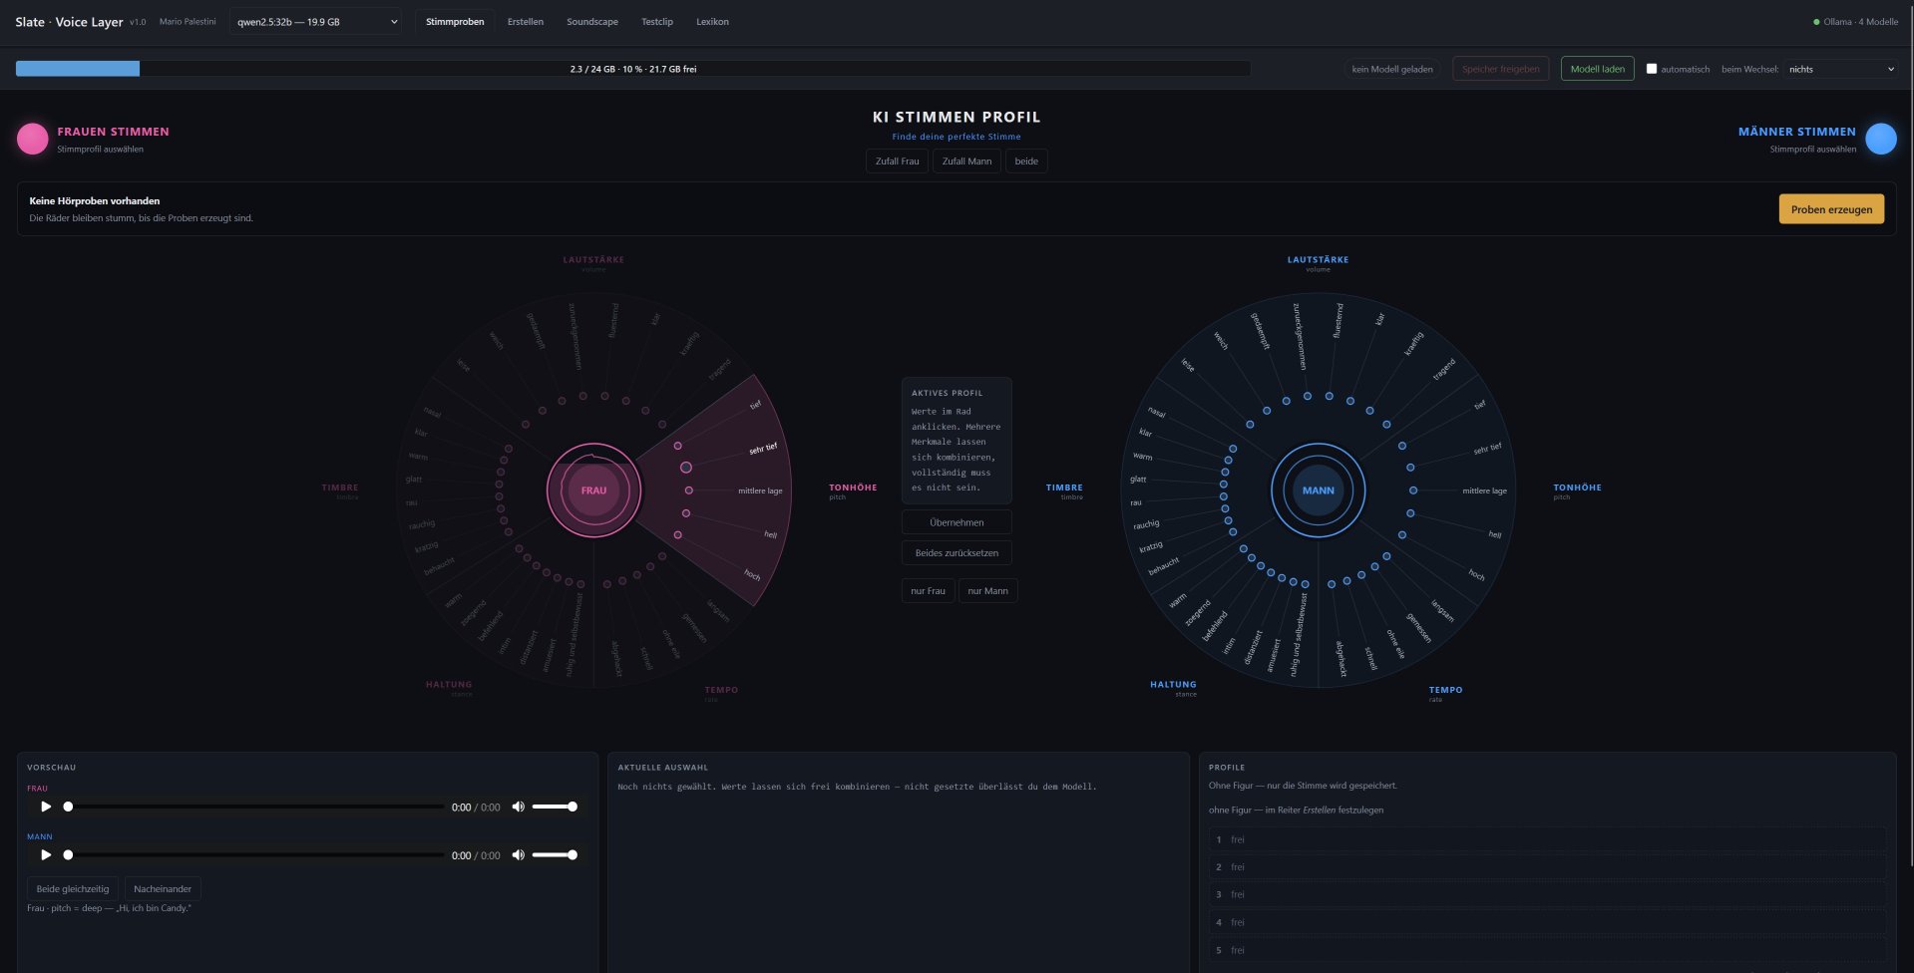The height and width of the screenshot is (973, 1914).
Task: Mute the Mann preview speaker icon
Action: click(518, 854)
